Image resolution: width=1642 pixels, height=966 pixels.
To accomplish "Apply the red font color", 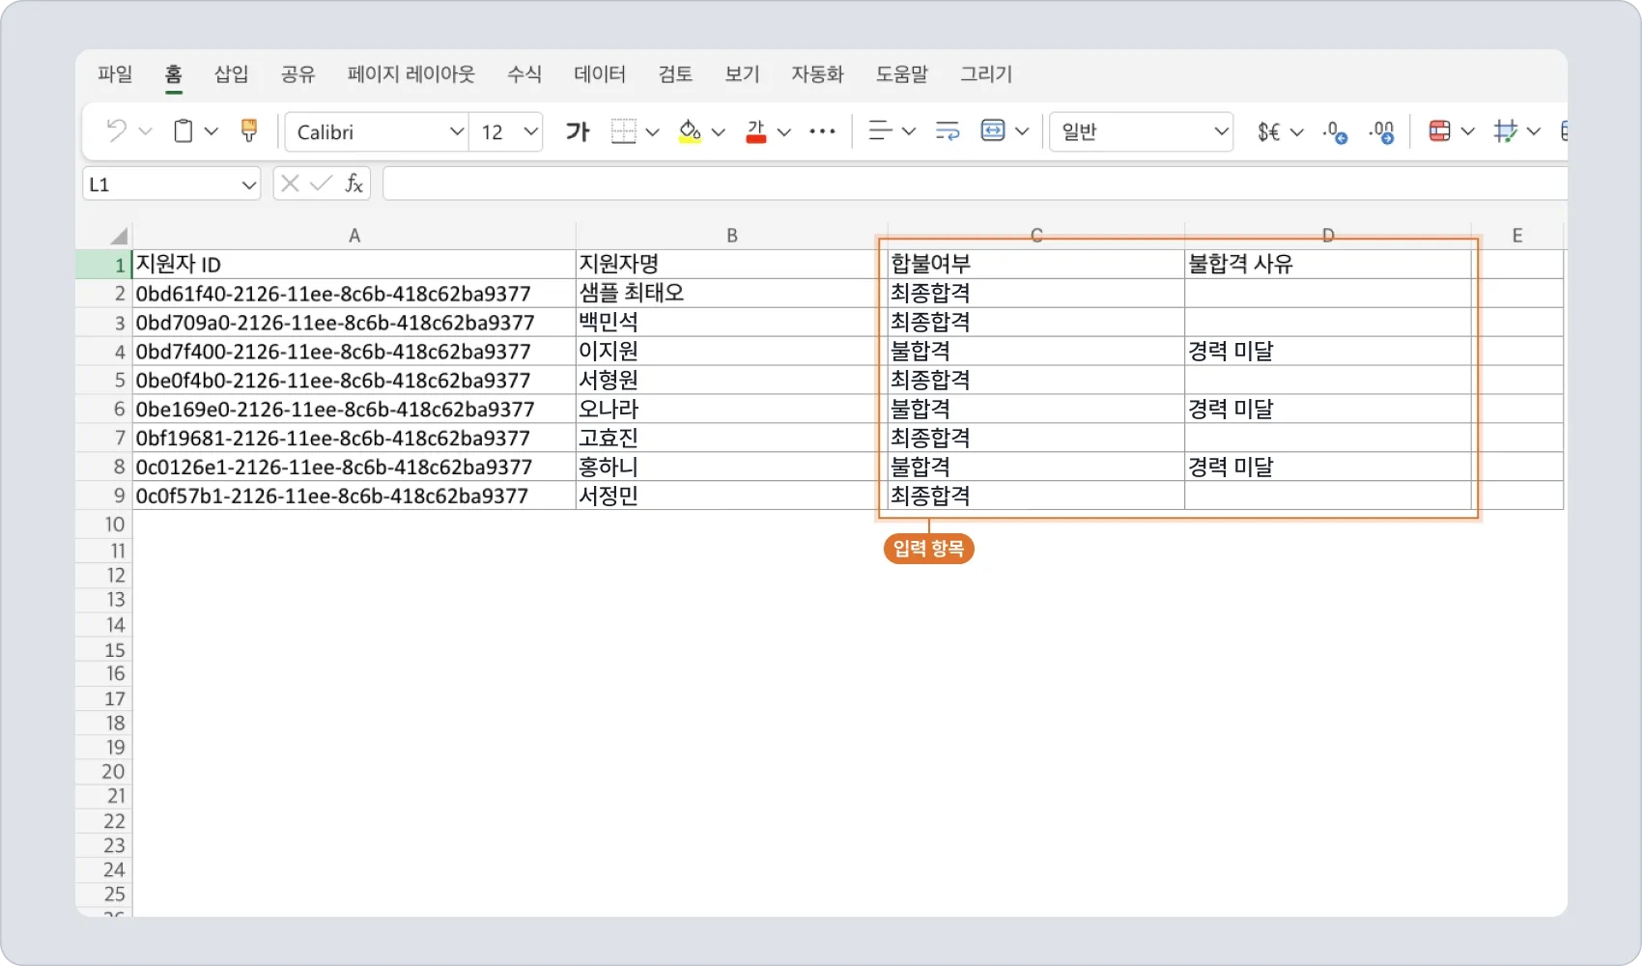I will (756, 131).
